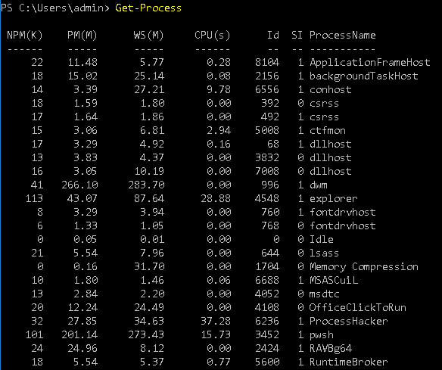Select the pwsh process name
The height and width of the screenshot is (370, 442).
(x=322, y=335)
